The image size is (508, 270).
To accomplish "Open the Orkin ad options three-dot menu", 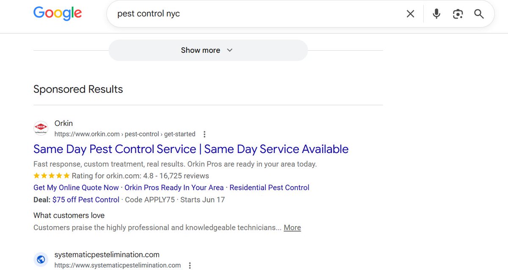I will pos(204,134).
